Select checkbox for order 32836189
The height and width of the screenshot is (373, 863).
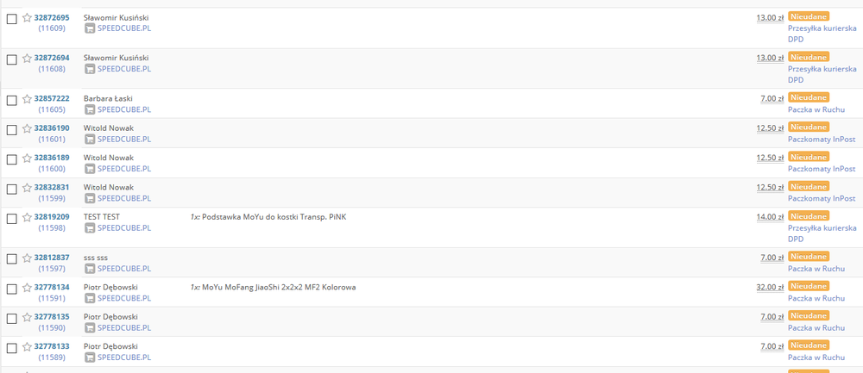(x=12, y=159)
